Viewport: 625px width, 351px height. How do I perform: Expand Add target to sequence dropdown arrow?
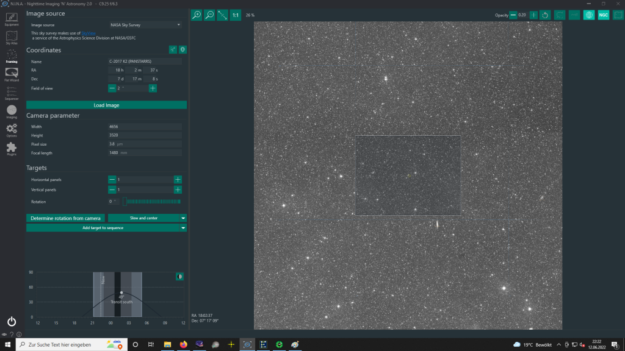click(x=183, y=228)
